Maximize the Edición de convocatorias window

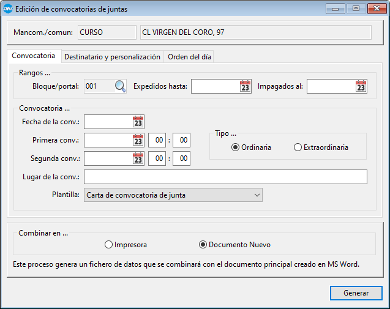tap(355, 9)
